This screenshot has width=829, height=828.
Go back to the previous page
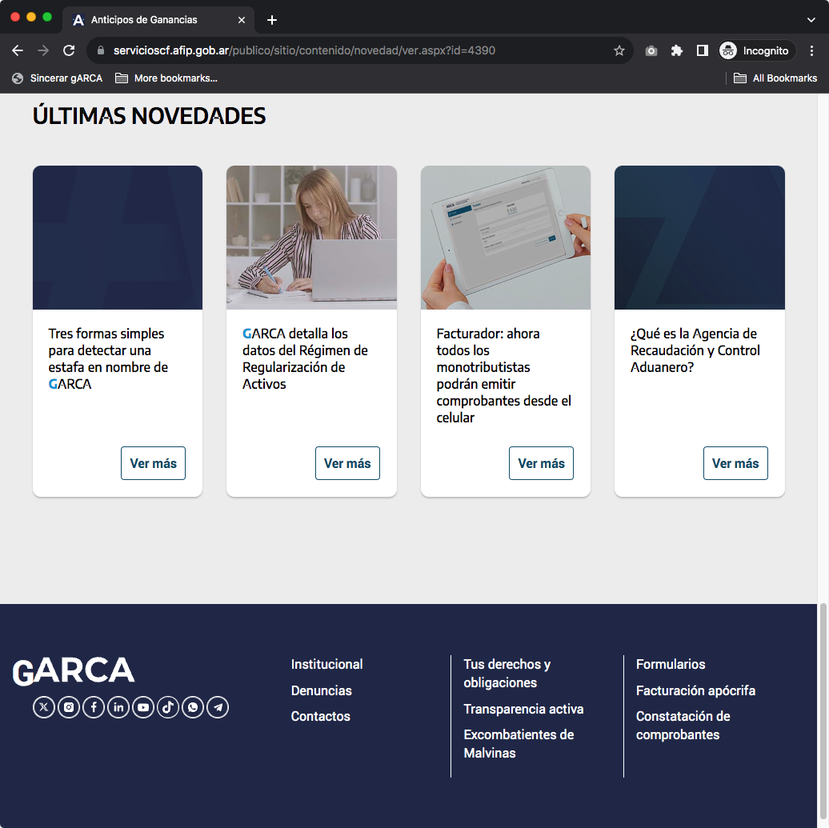click(x=18, y=50)
